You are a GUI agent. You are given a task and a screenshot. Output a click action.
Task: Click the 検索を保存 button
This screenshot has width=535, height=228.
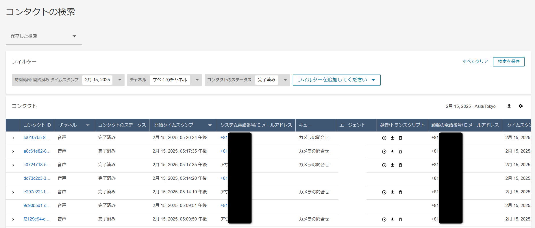508,62
